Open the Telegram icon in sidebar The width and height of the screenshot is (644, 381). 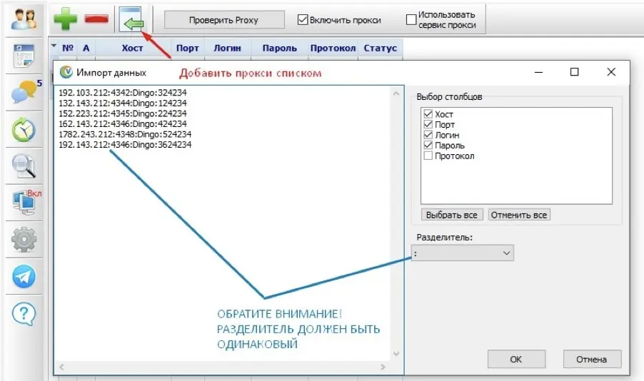(x=24, y=277)
